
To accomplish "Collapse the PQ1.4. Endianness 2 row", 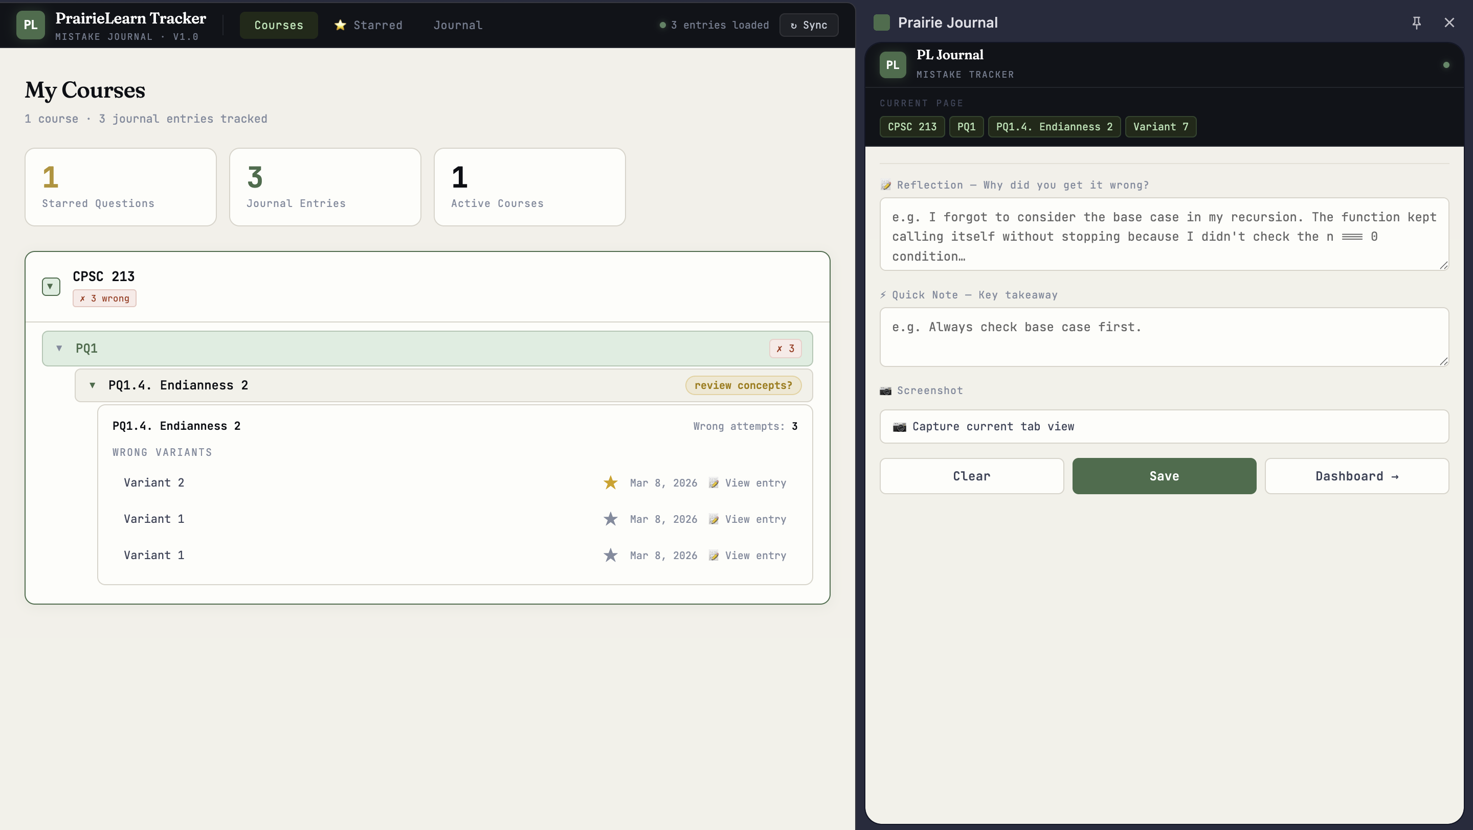I will (92, 385).
